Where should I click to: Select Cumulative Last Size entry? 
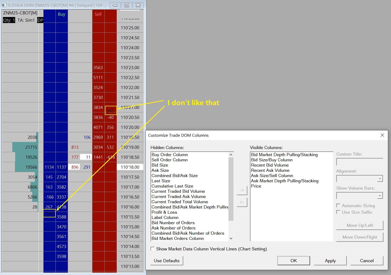click(x=172, y=186)
